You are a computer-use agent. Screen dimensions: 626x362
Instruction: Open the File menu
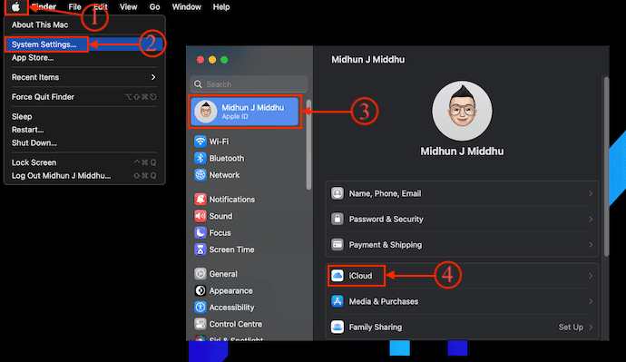click(74, 6)
